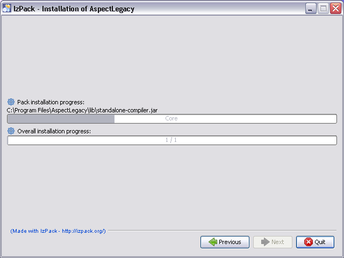Click the Installation of AspectLegacy title text
The height and width of the screenshot is (258, 344).
(x=88, y=9)
